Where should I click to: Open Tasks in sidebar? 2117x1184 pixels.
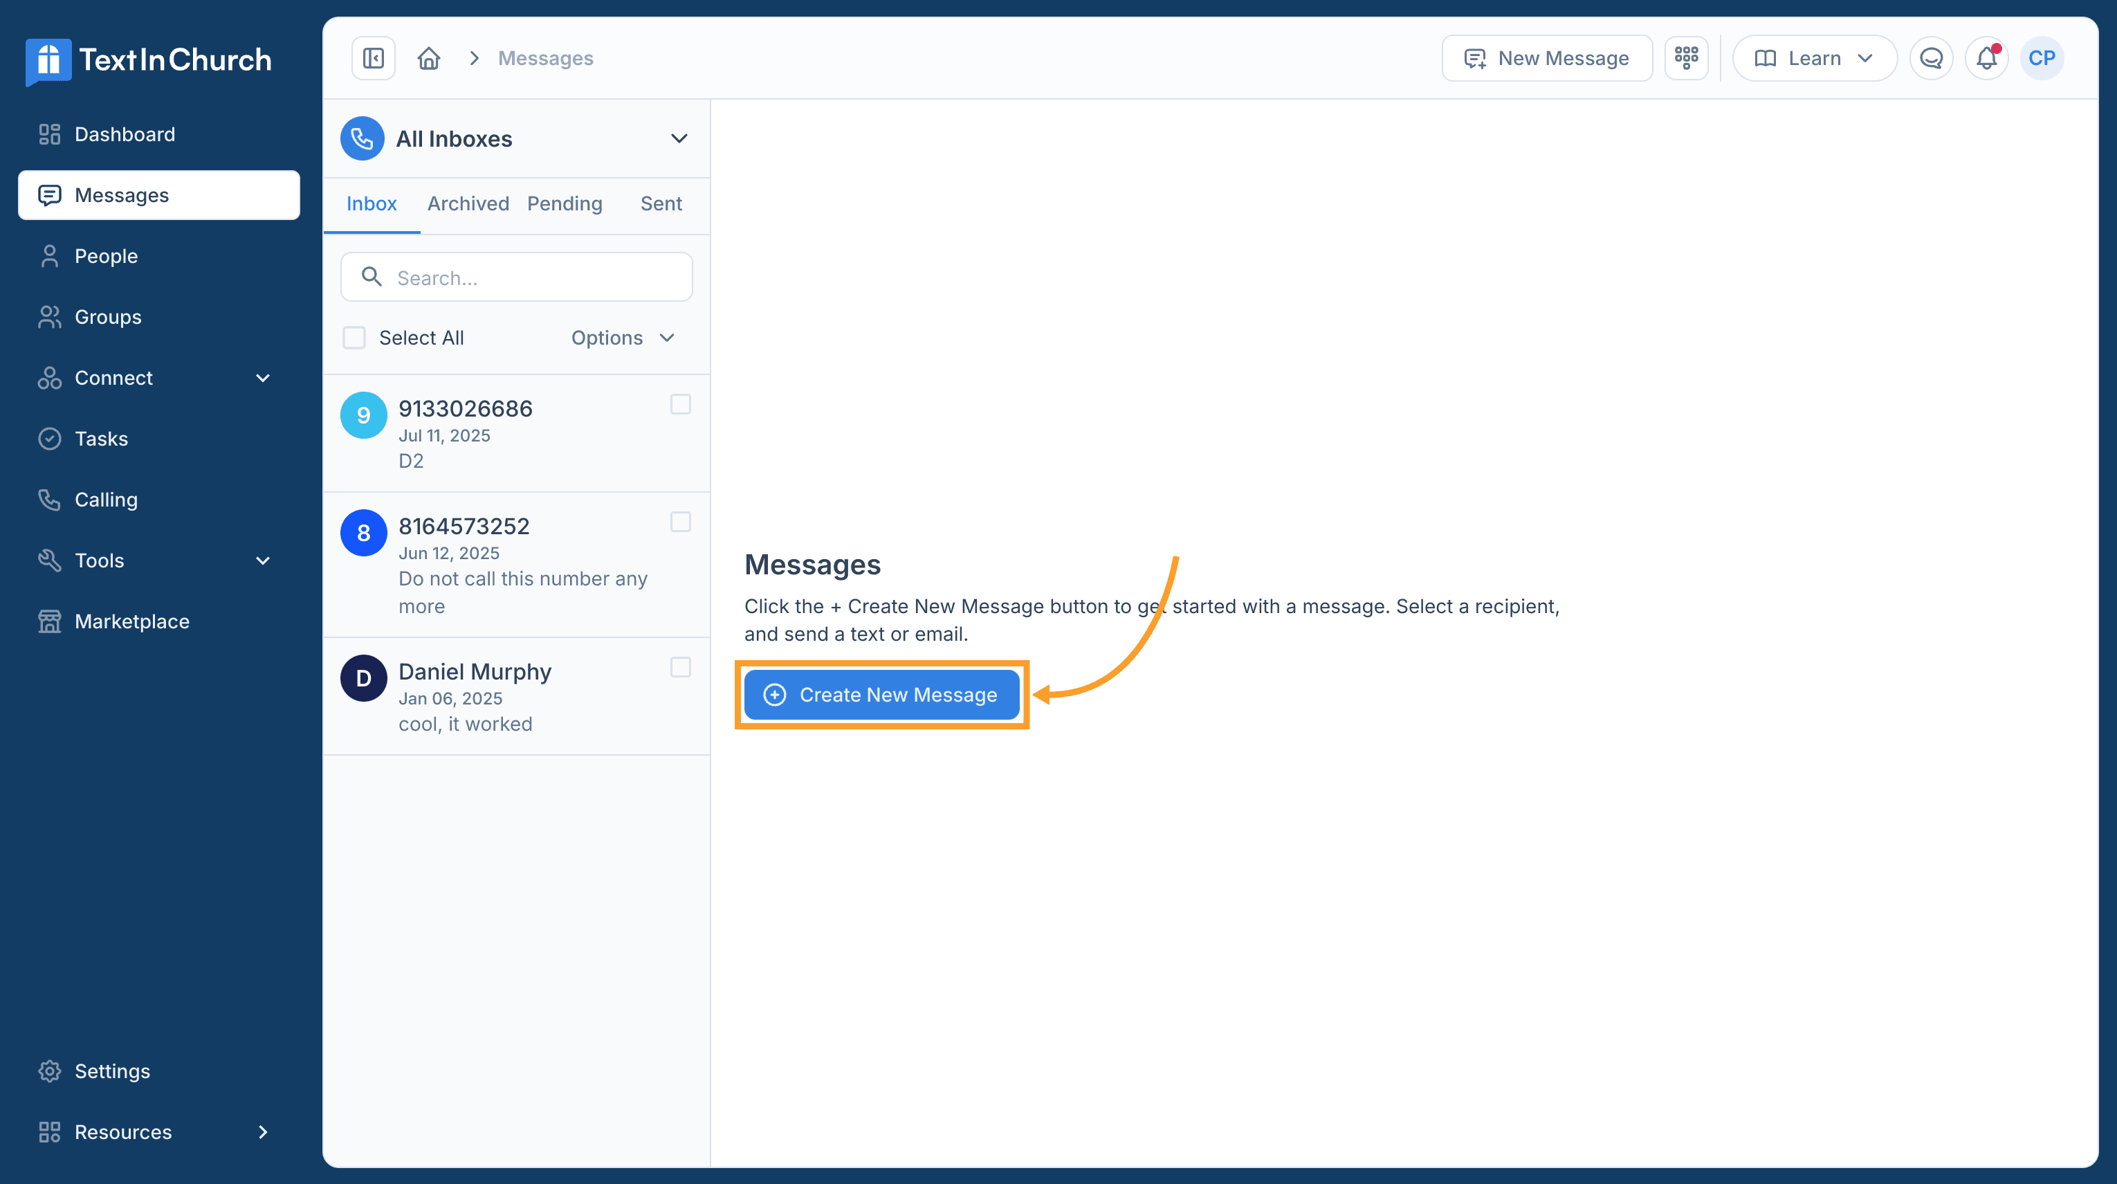coord(158,438)
